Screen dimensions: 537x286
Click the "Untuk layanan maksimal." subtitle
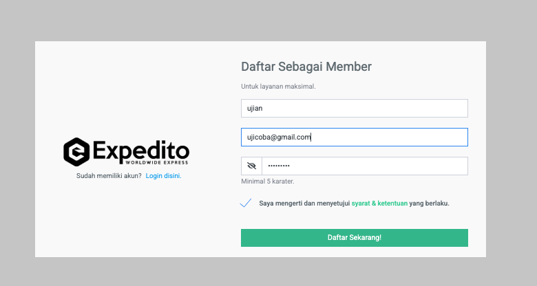278,87
